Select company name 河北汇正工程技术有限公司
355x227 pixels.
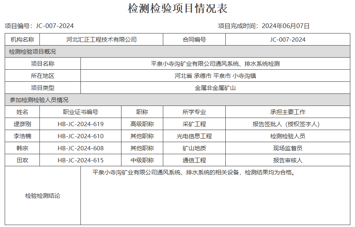click(x=102, y=39)
